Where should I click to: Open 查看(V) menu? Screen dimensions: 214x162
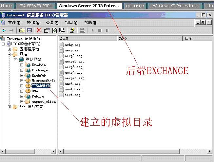click(x=53, y=23)
